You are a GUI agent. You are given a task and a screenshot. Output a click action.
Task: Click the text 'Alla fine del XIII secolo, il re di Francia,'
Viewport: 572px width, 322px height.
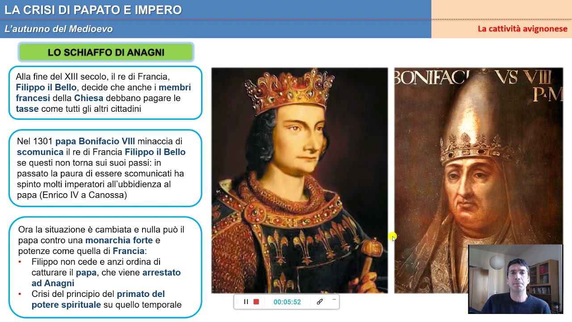click(x=93, y=76)
